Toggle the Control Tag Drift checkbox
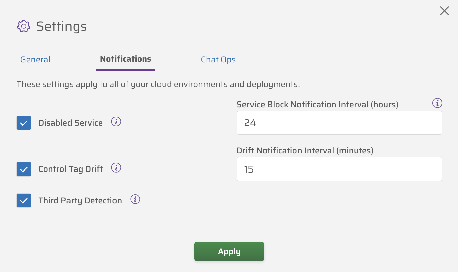Screen dimensions: 458x272 click(24, 169)
